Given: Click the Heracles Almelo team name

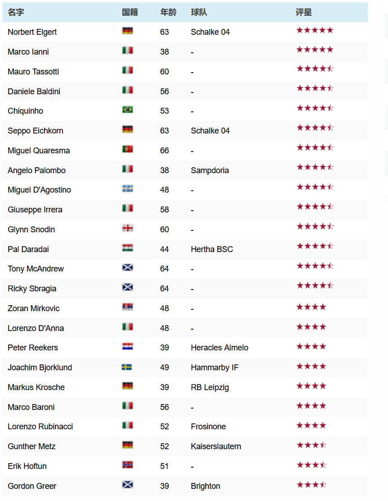Looking at the screenshot, I should pyautogui.click(x=219, y=348).
